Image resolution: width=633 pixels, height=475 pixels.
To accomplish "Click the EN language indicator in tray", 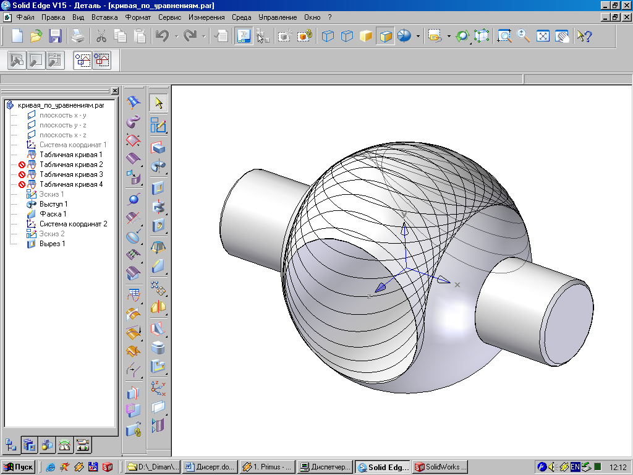I will (x=575, y=467).
